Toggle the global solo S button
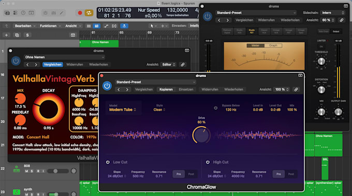This screenshot has width=352, height=196. (x=27, y=35)
